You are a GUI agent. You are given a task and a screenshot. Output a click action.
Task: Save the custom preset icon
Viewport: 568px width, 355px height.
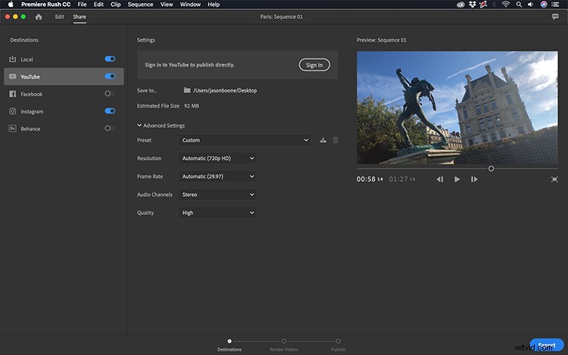point(323,140)
